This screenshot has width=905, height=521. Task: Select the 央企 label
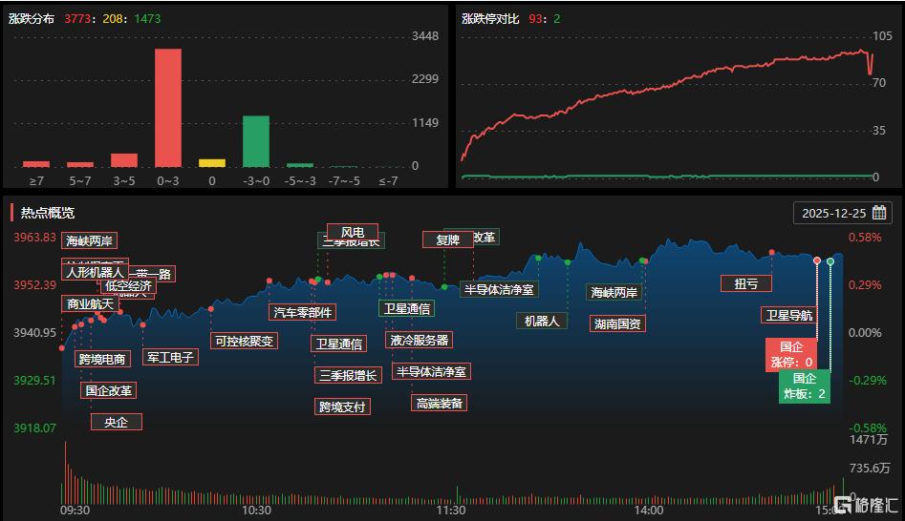click(x=116, y=422)
